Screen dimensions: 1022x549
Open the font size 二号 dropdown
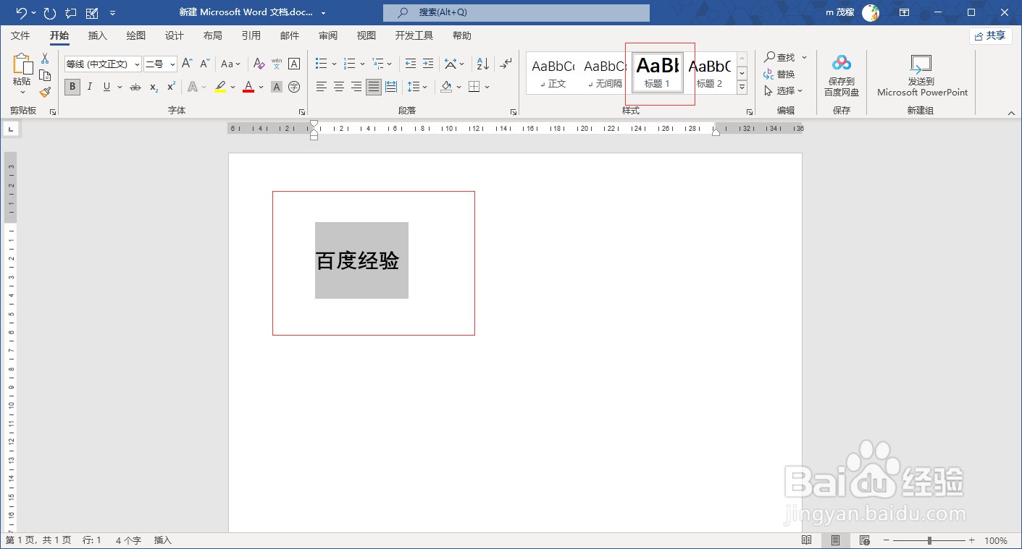pos(172,64)
